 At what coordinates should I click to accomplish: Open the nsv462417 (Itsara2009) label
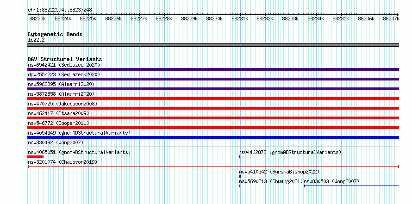tap(58, 113)
